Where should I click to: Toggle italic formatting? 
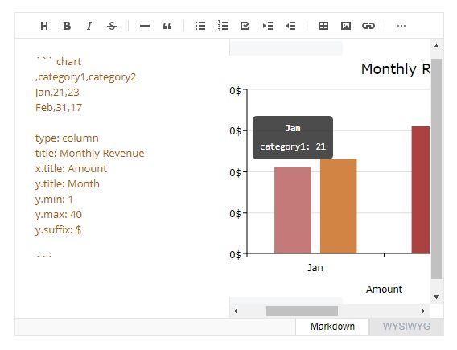89,26
